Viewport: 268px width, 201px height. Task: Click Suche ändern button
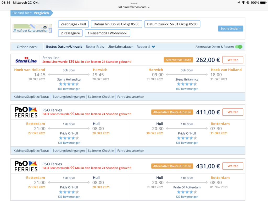(230, 29)
